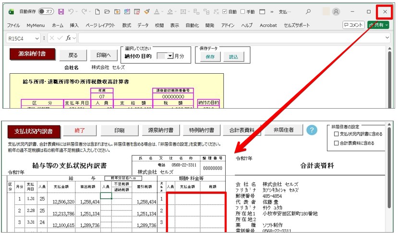Click the user account profile icon

click(x=336, y=11)
